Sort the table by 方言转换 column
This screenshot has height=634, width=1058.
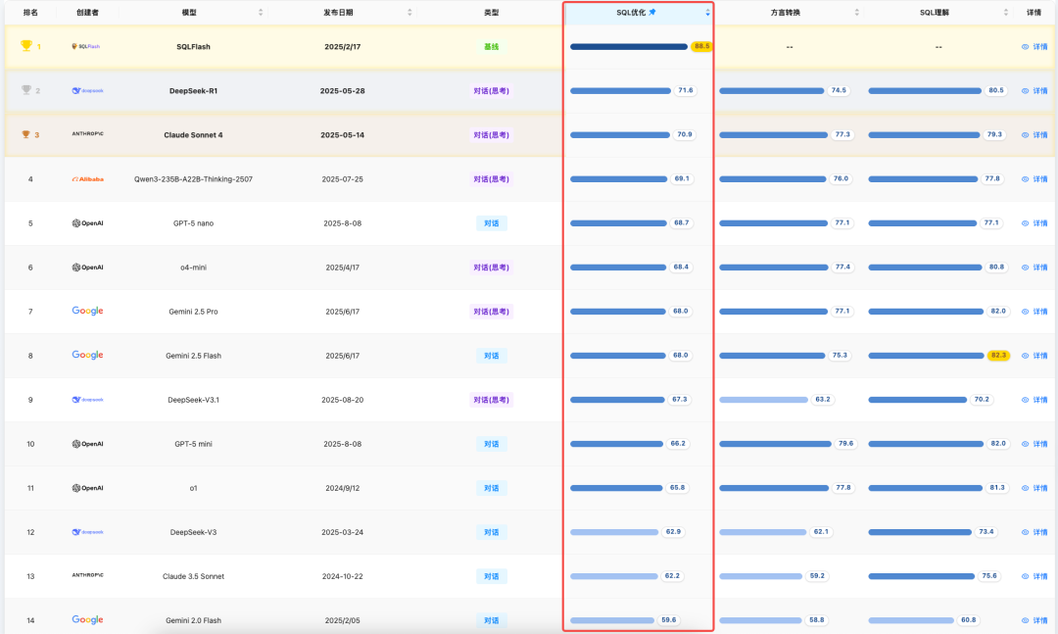[x=857, y=12]
